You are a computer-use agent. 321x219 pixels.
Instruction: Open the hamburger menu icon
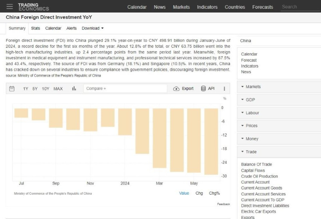point(9,7)
